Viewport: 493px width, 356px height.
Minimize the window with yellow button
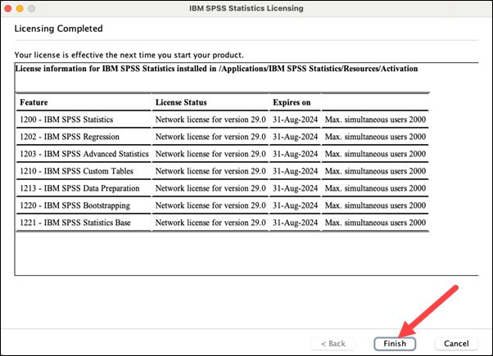click(x=20, y=8)
